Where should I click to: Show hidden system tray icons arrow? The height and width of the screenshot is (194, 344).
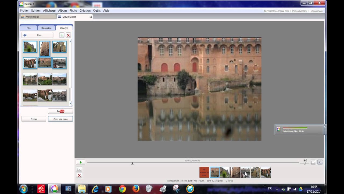coord(277,189)
